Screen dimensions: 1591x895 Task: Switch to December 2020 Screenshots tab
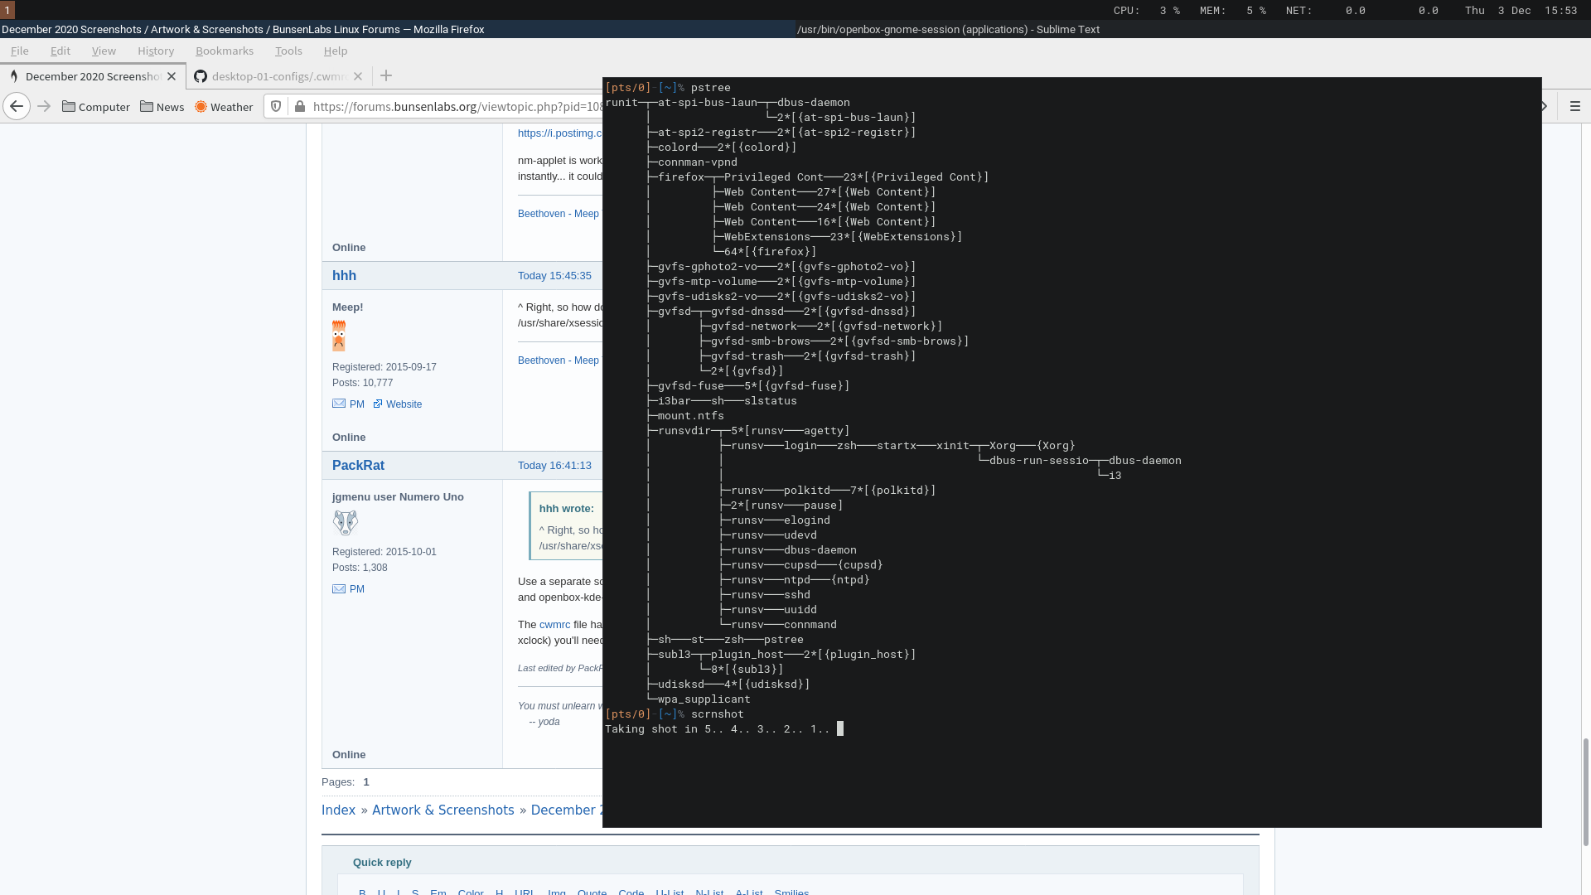click(x=92, y=76)
